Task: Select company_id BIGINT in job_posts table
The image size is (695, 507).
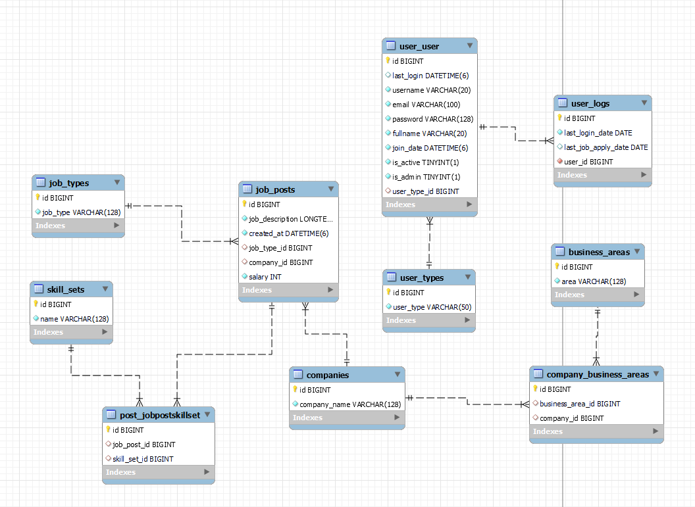Action: 288,262
